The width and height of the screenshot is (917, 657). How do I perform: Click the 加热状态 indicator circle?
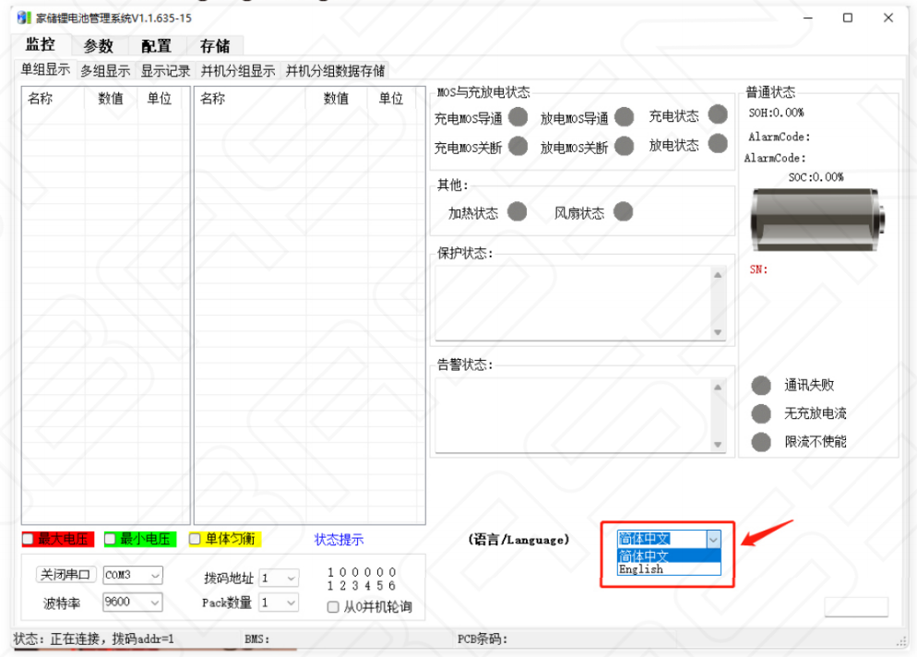pos(518,212)
